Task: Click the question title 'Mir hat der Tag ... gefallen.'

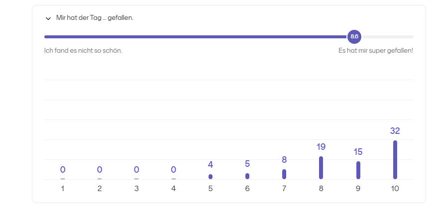Action: (x=95, y=18)
